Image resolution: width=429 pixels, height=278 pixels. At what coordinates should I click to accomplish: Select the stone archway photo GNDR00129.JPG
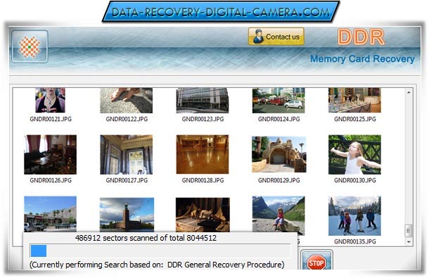279,154
